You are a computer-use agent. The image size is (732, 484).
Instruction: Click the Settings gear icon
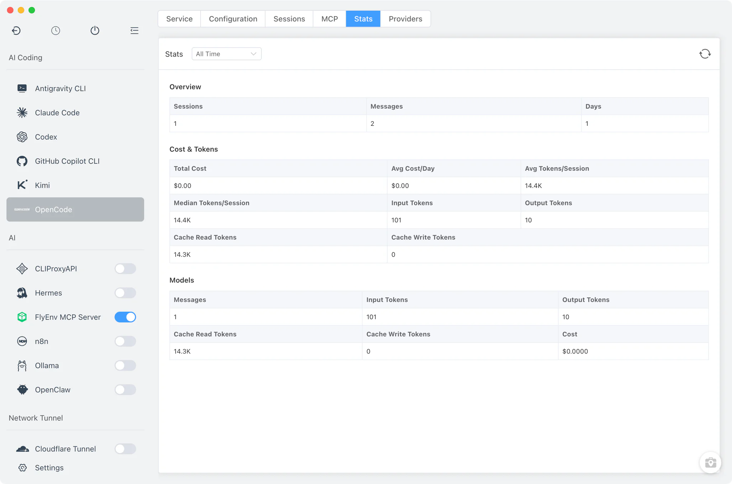click(23, 468)
